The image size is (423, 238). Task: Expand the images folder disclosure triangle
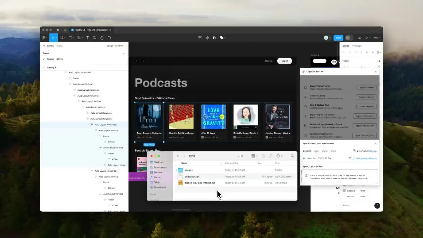176,170
